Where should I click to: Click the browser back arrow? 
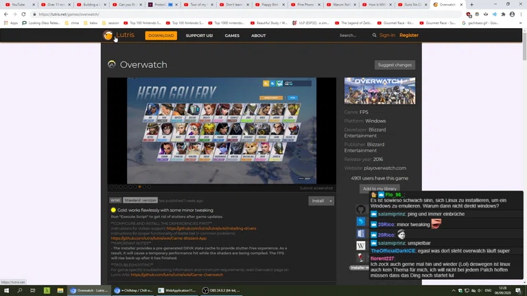(6, 14)
